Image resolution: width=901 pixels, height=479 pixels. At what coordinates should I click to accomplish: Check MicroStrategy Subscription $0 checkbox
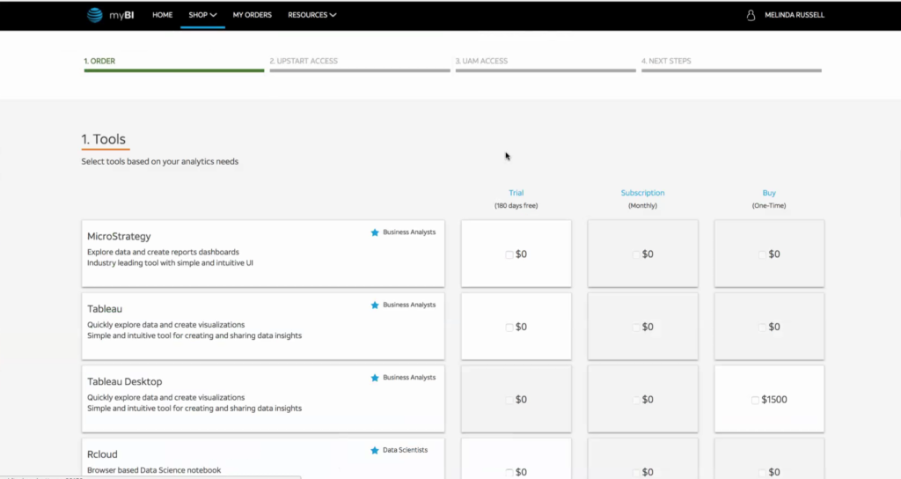635,254
